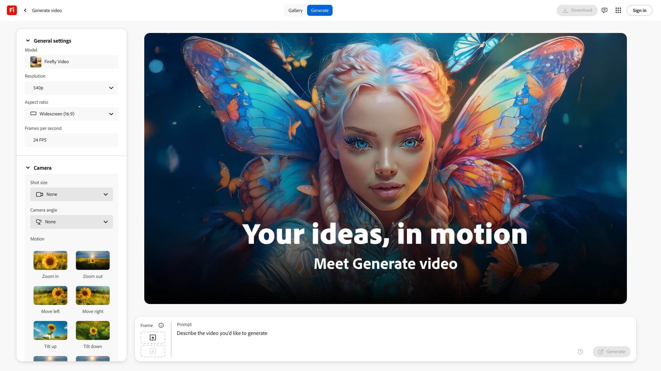Viewport: 661px width, 371px height.
Task: Click the Frame info icon
Action: pos(161,325)
